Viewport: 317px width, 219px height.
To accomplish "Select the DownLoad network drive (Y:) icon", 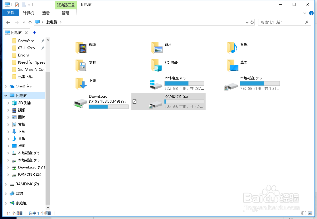I will [x=80, y=103].
